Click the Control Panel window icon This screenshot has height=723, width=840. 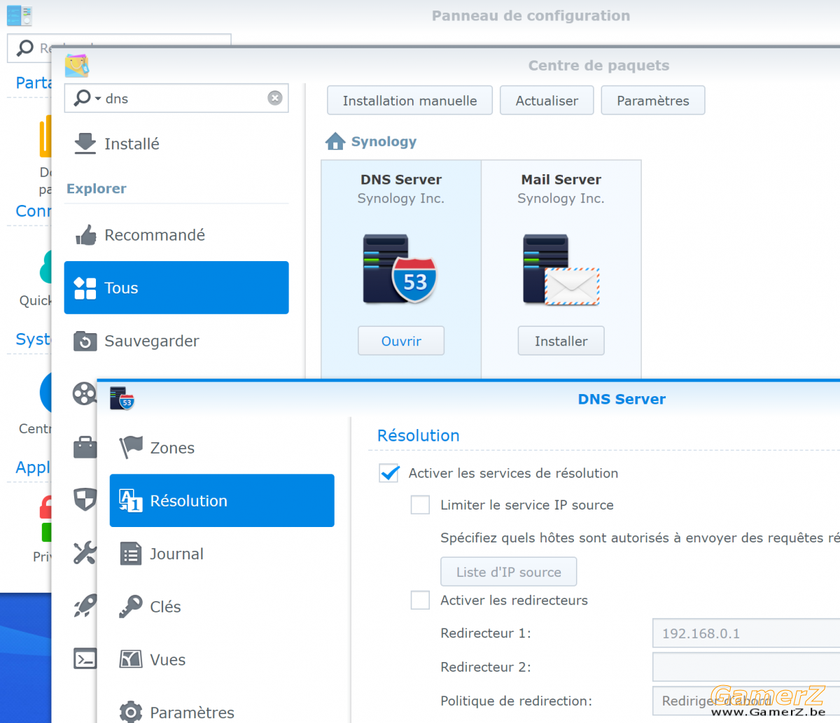click(19, 15)
